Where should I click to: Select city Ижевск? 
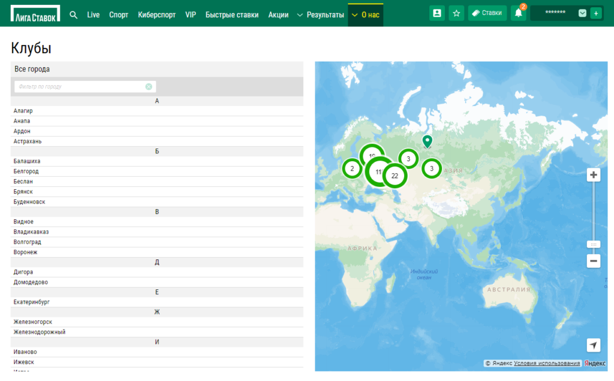[x=157, y=362]
